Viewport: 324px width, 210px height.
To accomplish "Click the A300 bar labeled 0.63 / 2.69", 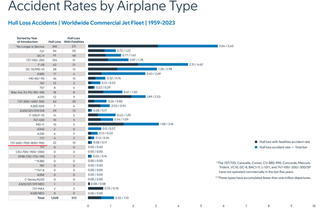I will [x=117, y=73].
